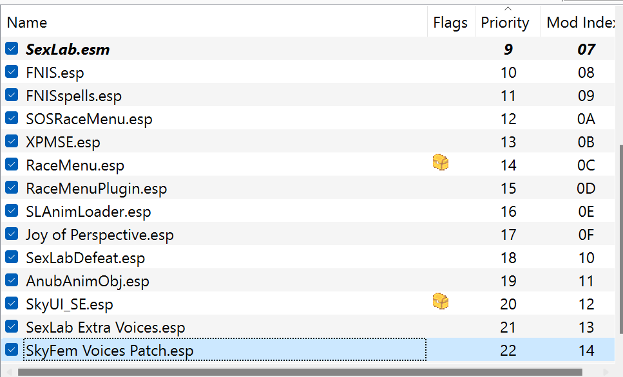Select Joy of Perspective.esp plugin name
The height and width of the screenshot is (377, 623).
100,235
